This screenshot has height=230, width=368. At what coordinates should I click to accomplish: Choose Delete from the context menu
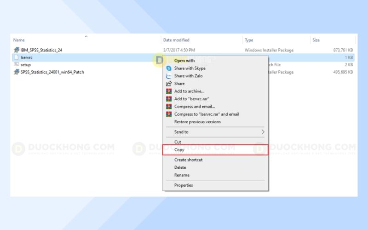(x=180, y=167)
